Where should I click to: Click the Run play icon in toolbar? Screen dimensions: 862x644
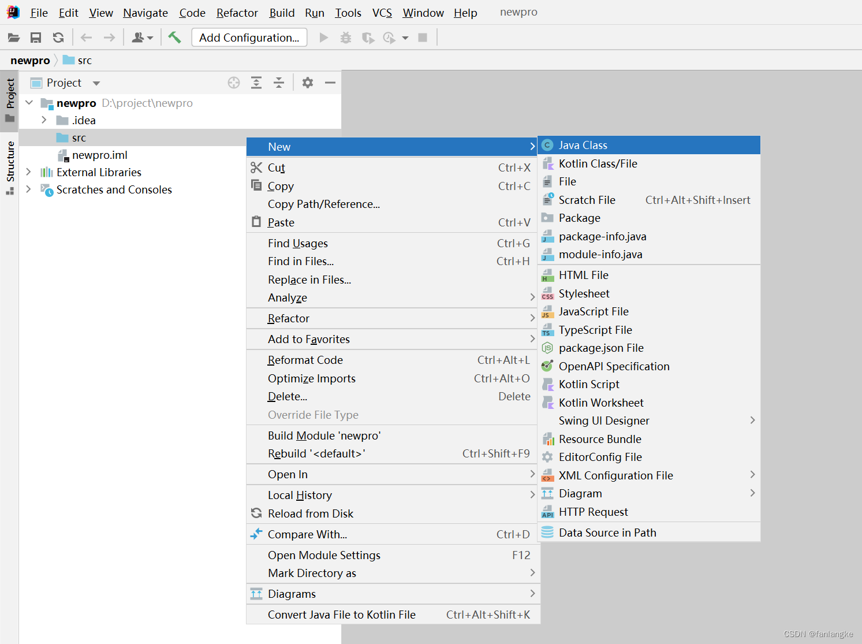[324, 38]
